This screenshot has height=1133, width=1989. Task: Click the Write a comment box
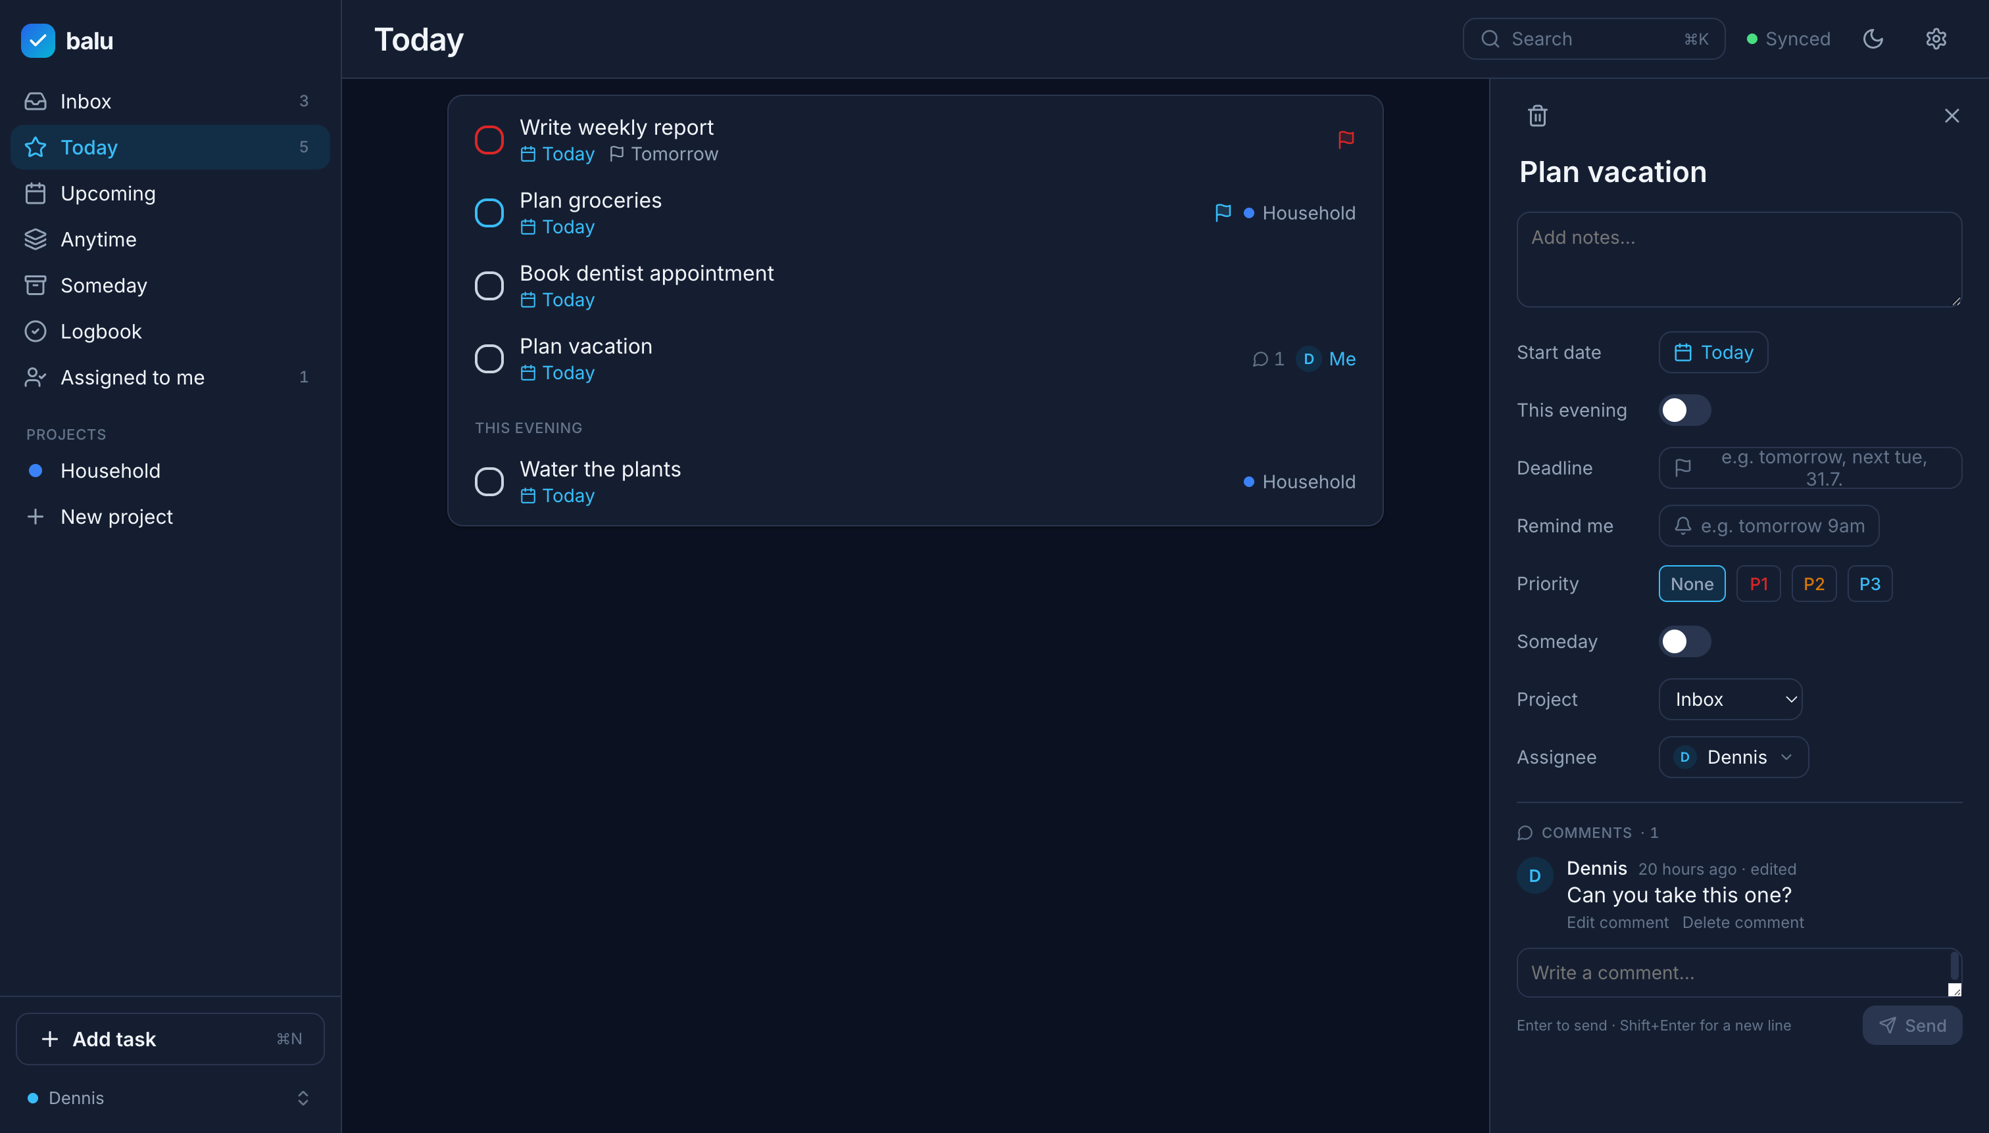(1739, 973)
